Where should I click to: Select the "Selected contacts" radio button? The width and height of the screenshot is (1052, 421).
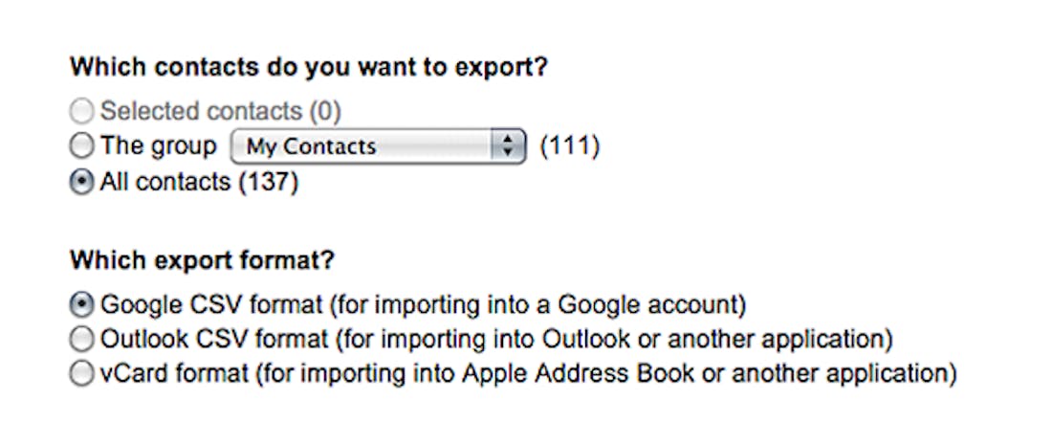[x=83, y=112]
